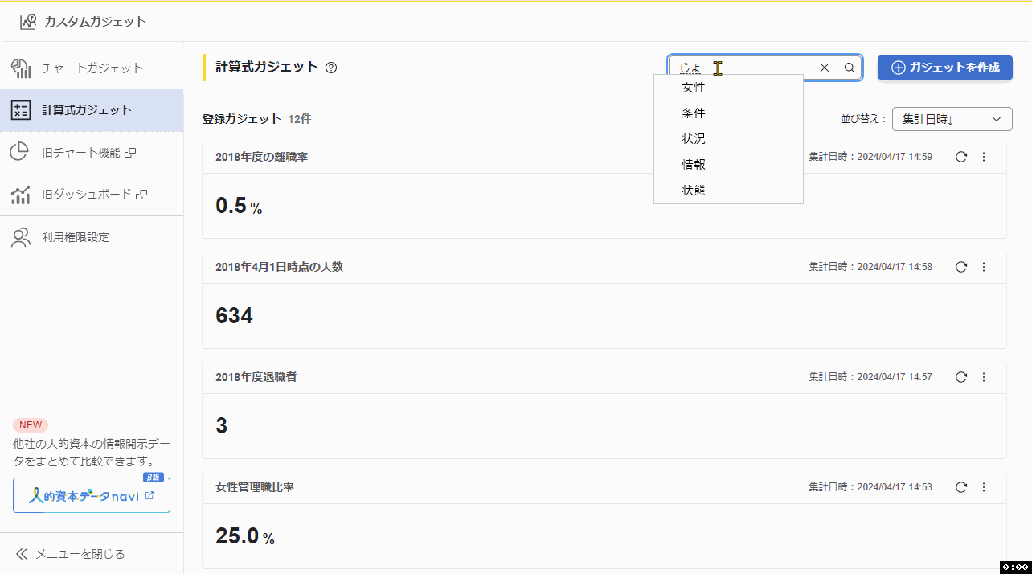Open the 人的資本データnavi link
The image size is (1032, 574).
(x=92, y=496)
